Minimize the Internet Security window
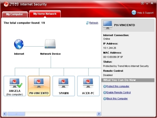This screenshot has width=157, height=118. tap(147, 4)
